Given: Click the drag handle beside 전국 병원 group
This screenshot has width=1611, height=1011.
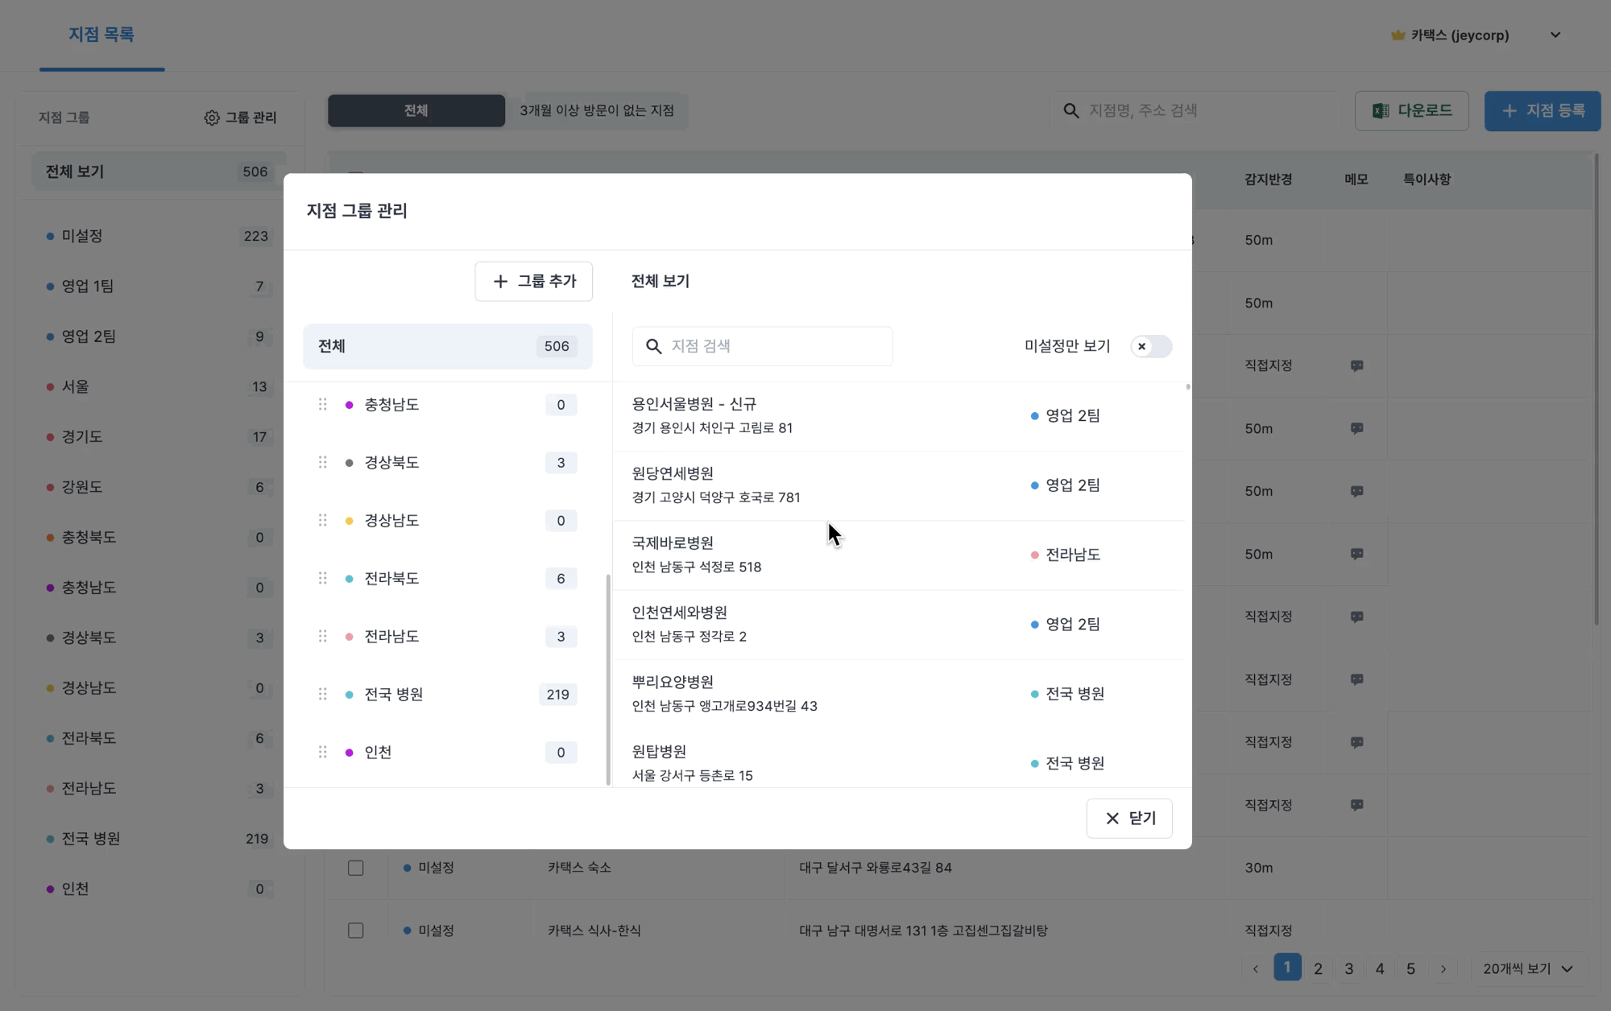Looking at the screenshot, I should tap(322, 694).
